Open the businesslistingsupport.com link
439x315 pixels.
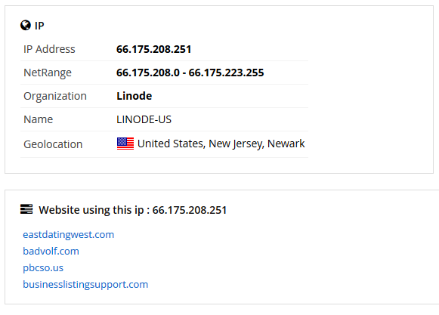85,285
